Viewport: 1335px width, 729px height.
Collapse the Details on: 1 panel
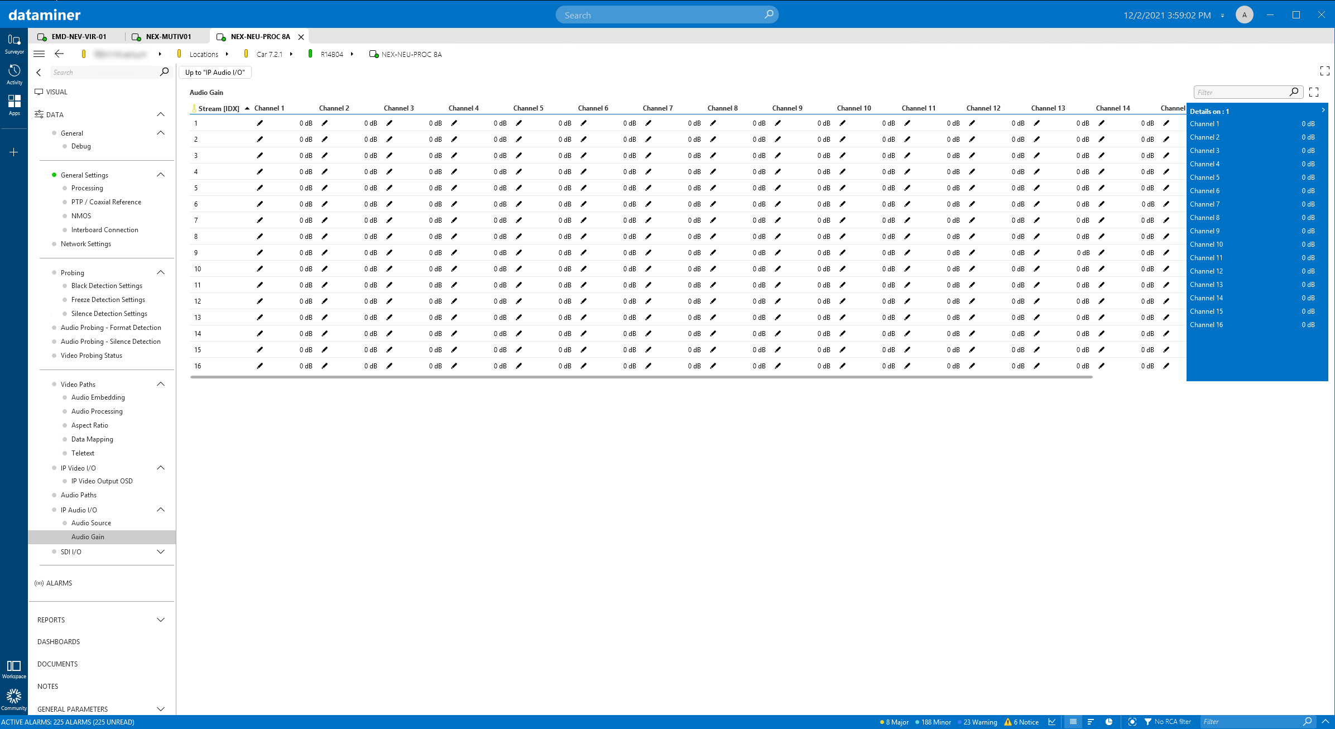coord(1323,110)
